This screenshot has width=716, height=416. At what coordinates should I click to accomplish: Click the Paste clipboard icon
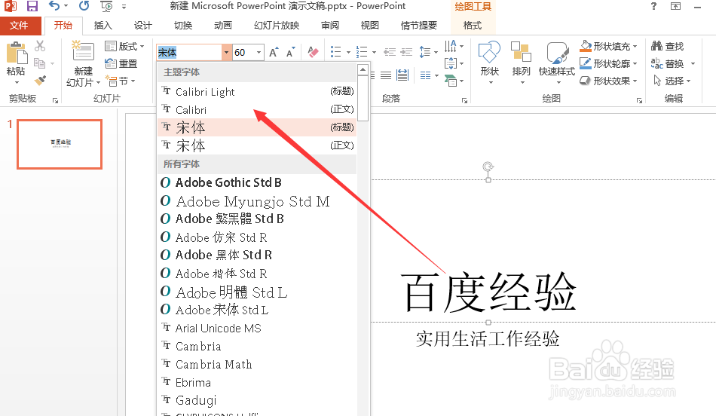[17, 53]
